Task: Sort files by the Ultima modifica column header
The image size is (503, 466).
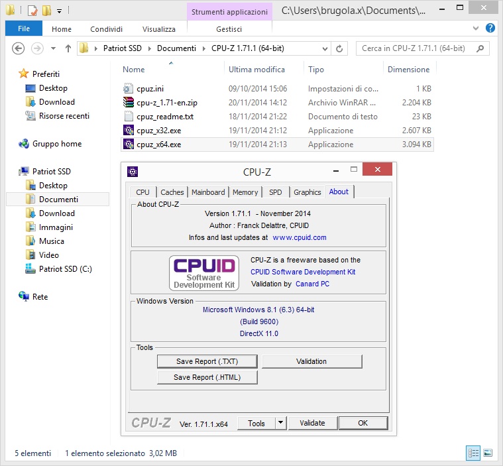Action: (263, 70)
